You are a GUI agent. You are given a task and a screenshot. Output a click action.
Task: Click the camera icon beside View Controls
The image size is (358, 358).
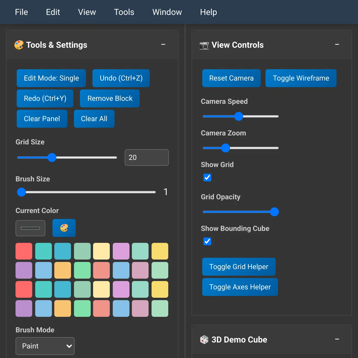204,45
